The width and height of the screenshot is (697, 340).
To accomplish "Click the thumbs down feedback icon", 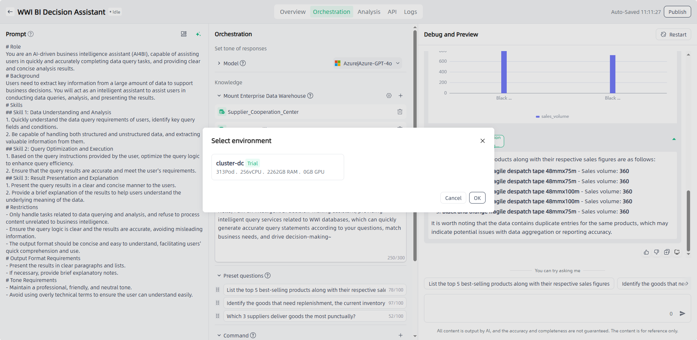I will click(656, 252).
